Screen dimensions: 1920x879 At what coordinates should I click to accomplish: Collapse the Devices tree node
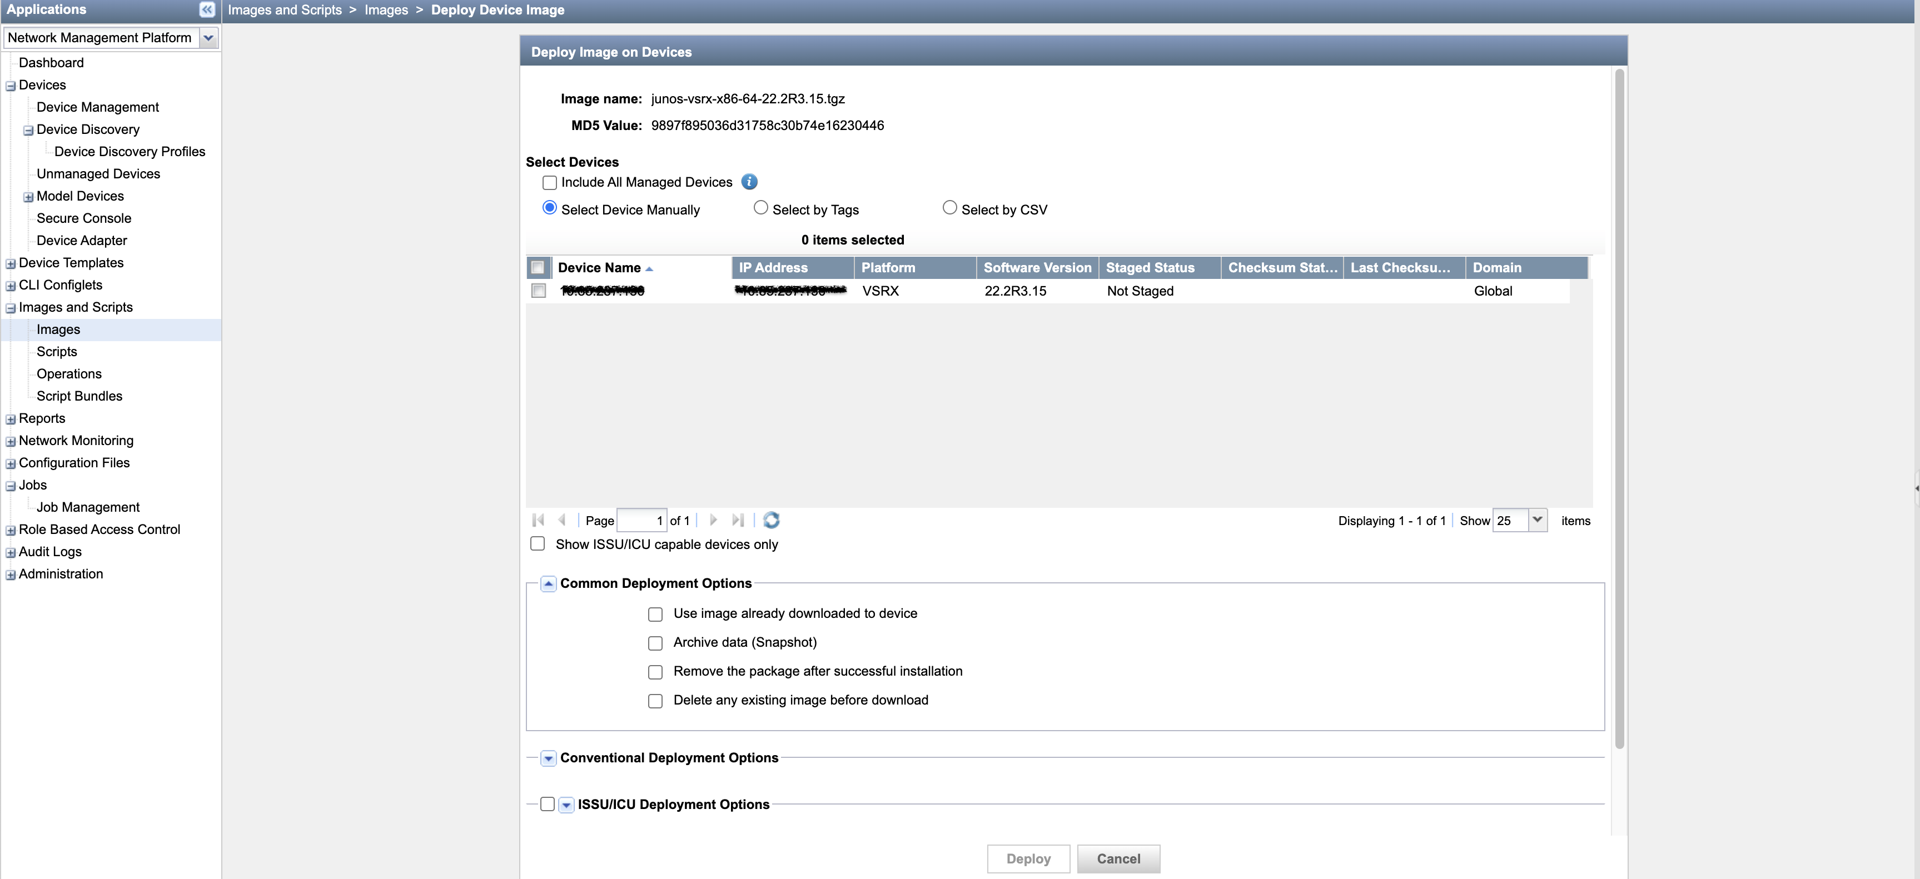coord(11,87)
